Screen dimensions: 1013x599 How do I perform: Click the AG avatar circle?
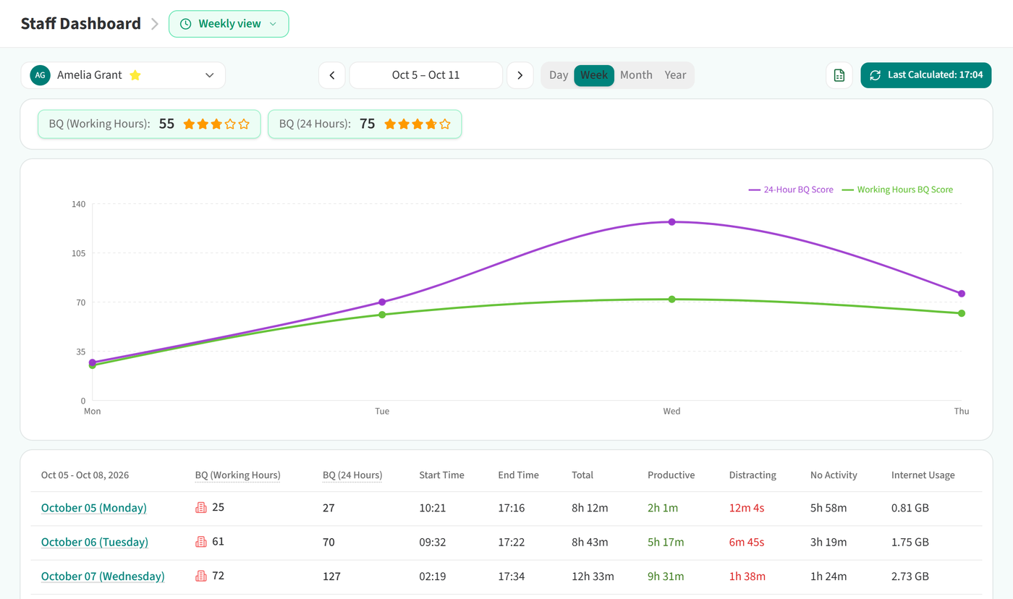coord(41,75)
